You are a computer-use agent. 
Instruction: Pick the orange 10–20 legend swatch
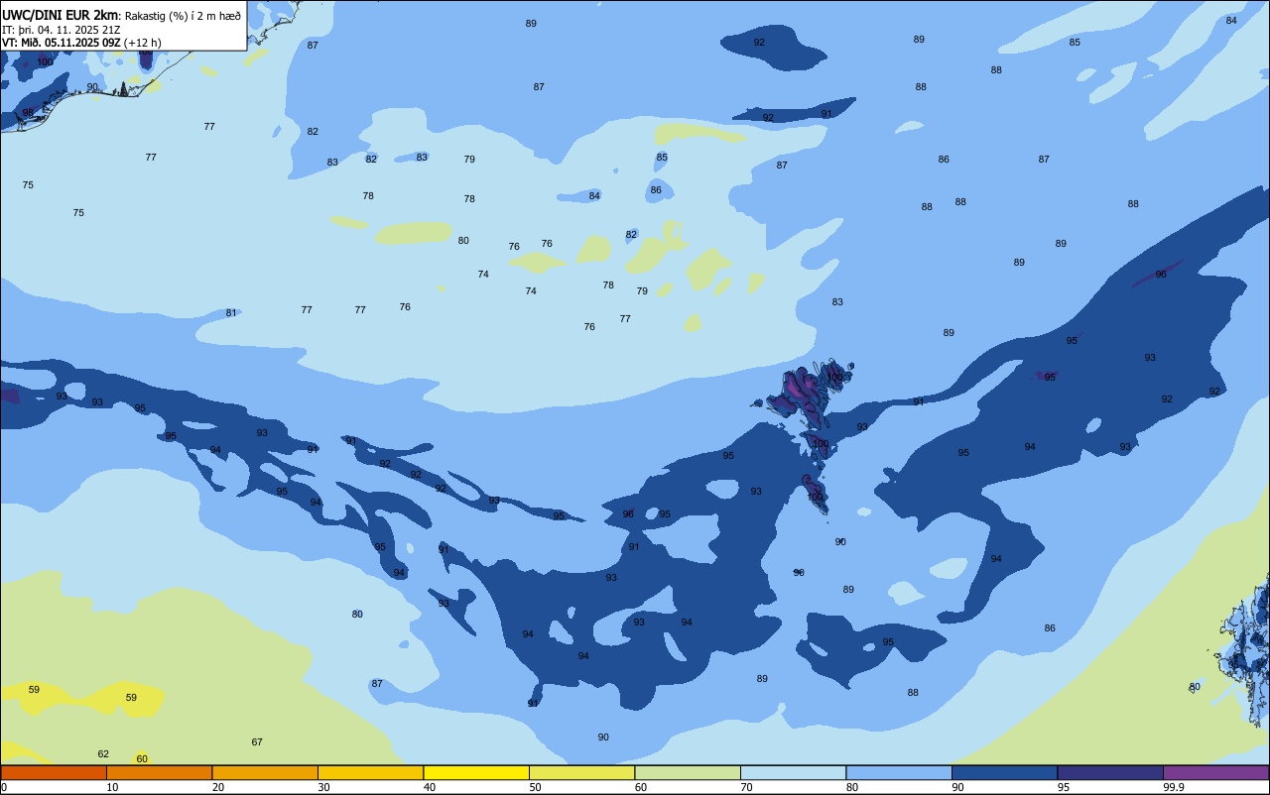[x=159, y=772]
